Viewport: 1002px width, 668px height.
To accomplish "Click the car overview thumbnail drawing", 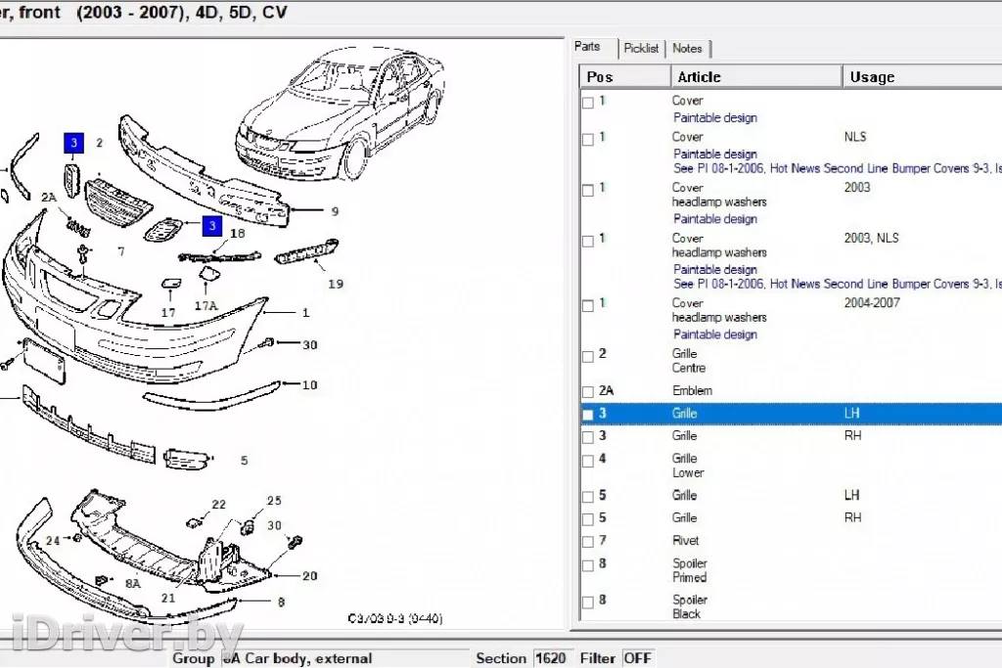I will click(340, 113).
